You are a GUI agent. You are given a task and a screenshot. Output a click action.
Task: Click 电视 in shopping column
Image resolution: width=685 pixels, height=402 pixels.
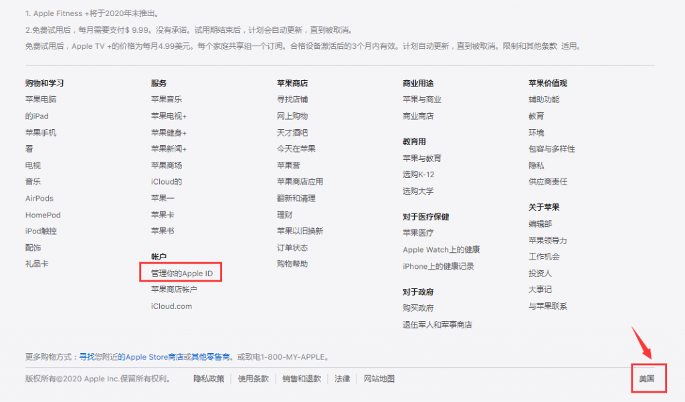tap(33, 166)
